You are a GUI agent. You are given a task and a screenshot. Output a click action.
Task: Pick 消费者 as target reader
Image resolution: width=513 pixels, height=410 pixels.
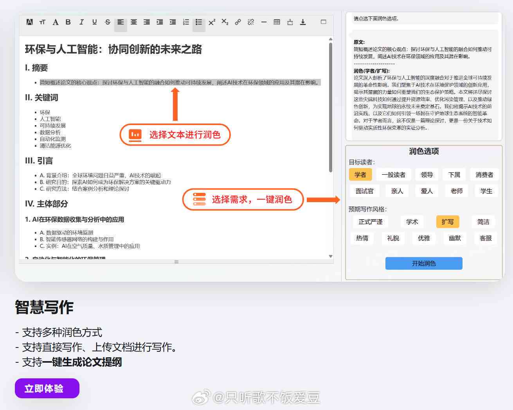[484, 175]
